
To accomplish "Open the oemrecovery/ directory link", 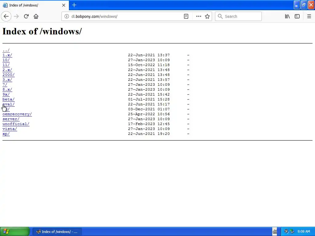I will (17, 114).
